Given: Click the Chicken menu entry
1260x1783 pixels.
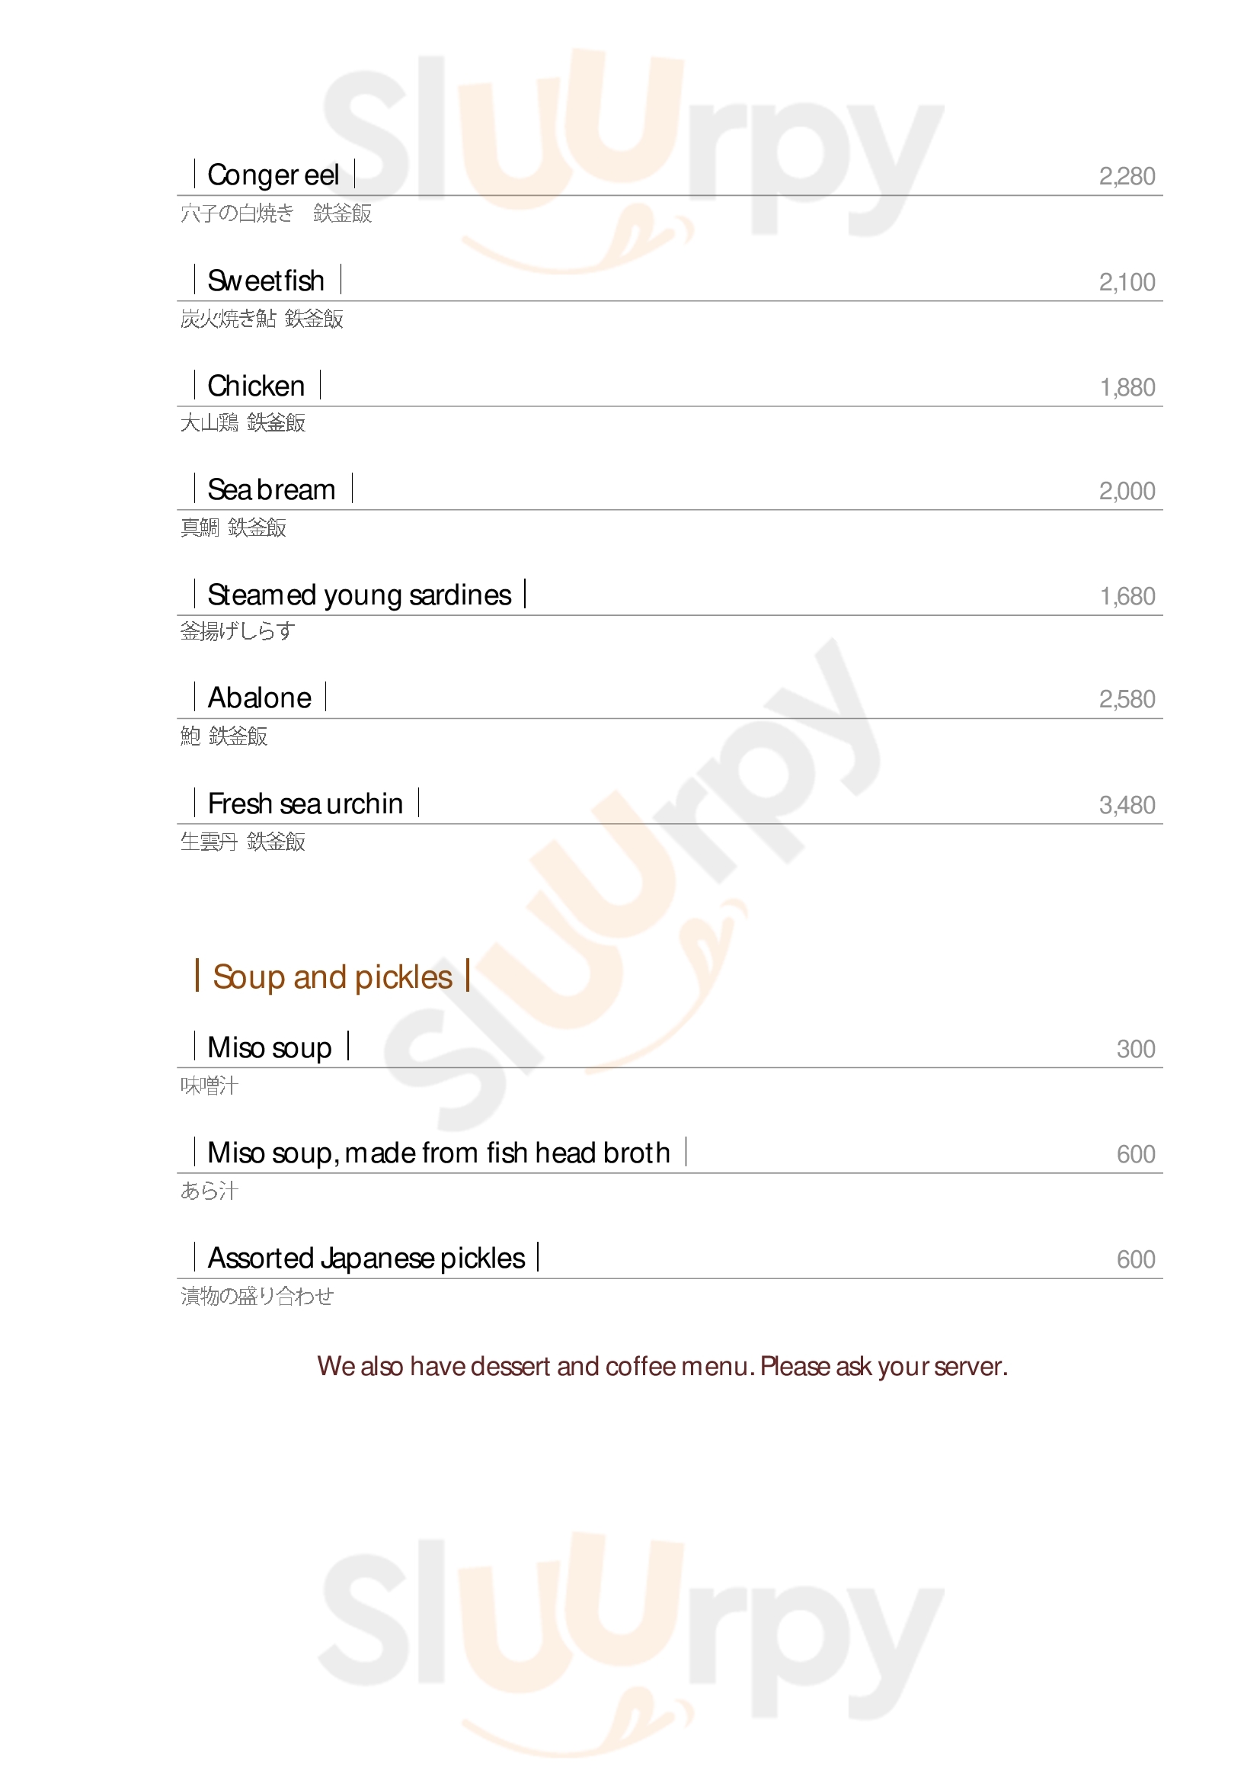Looking at the screenshot, I should (x=256, y=386).
